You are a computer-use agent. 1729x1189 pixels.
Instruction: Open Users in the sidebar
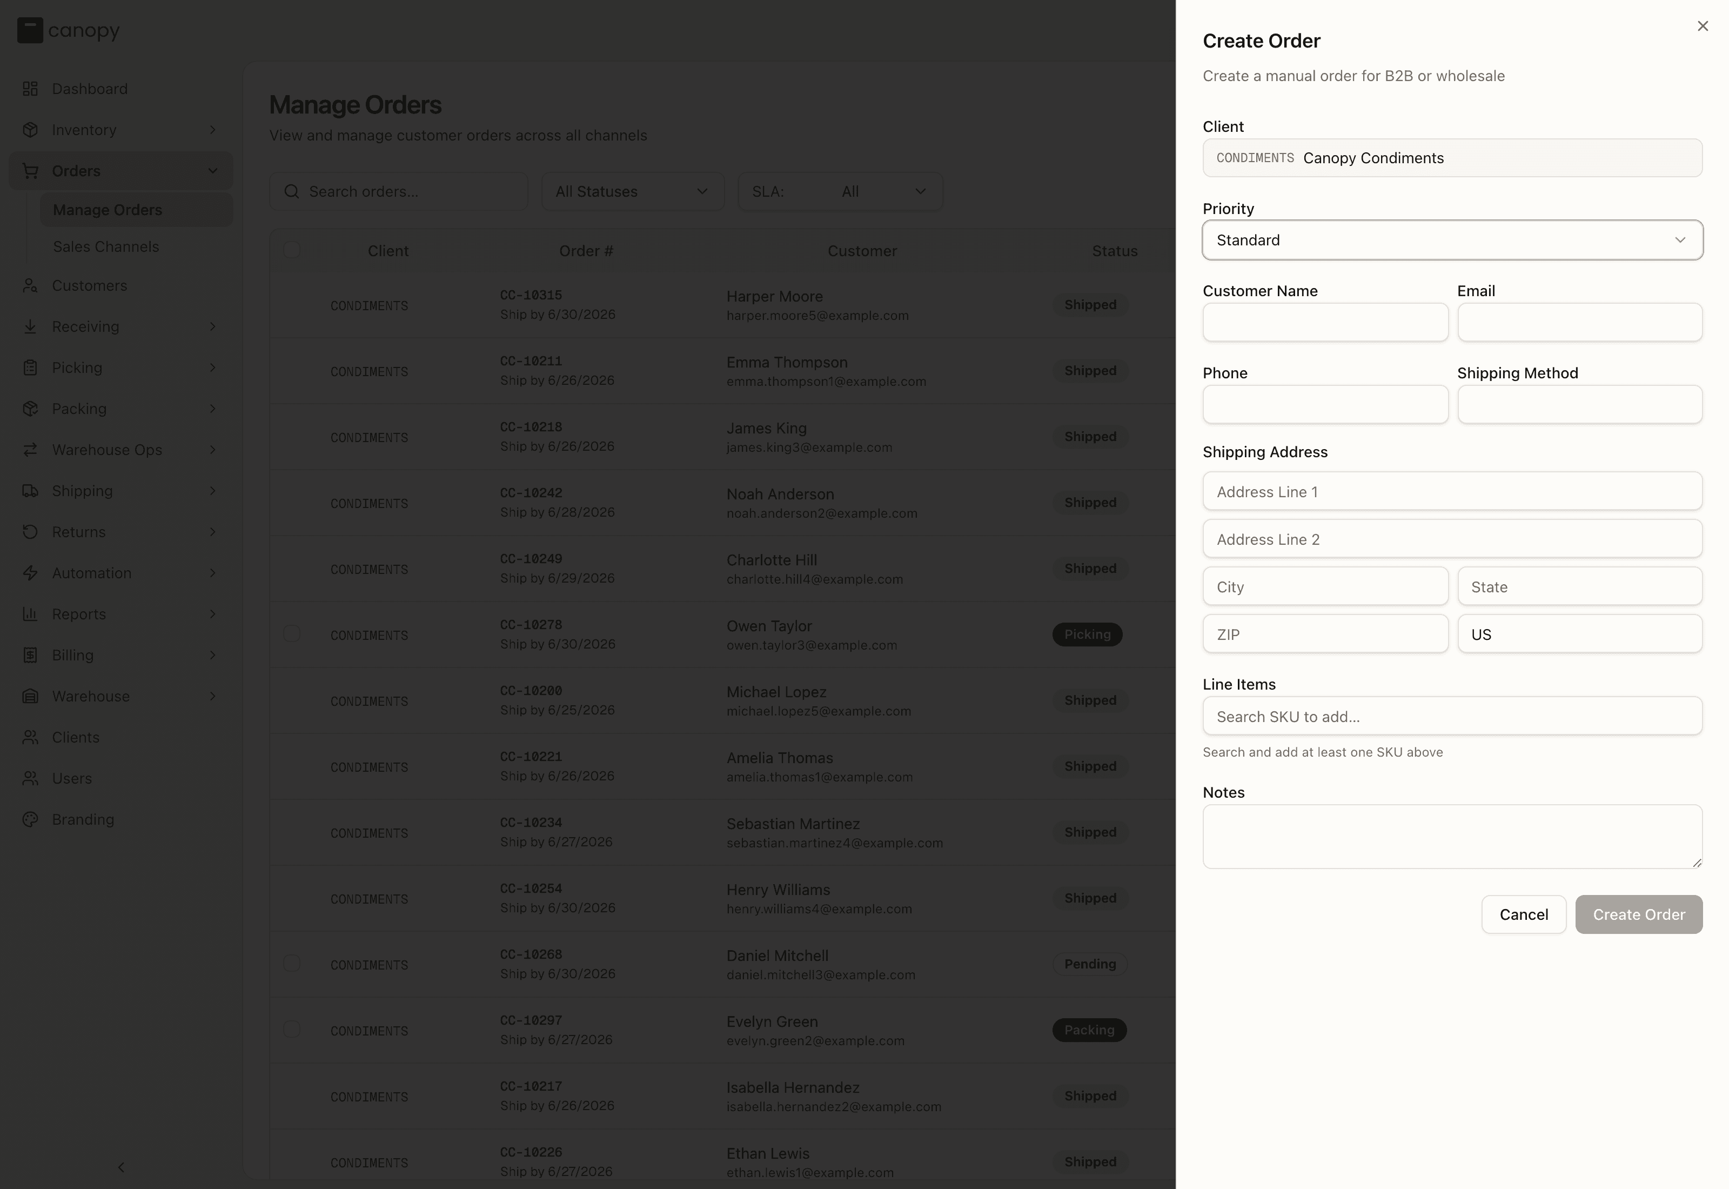pos(120,778)
